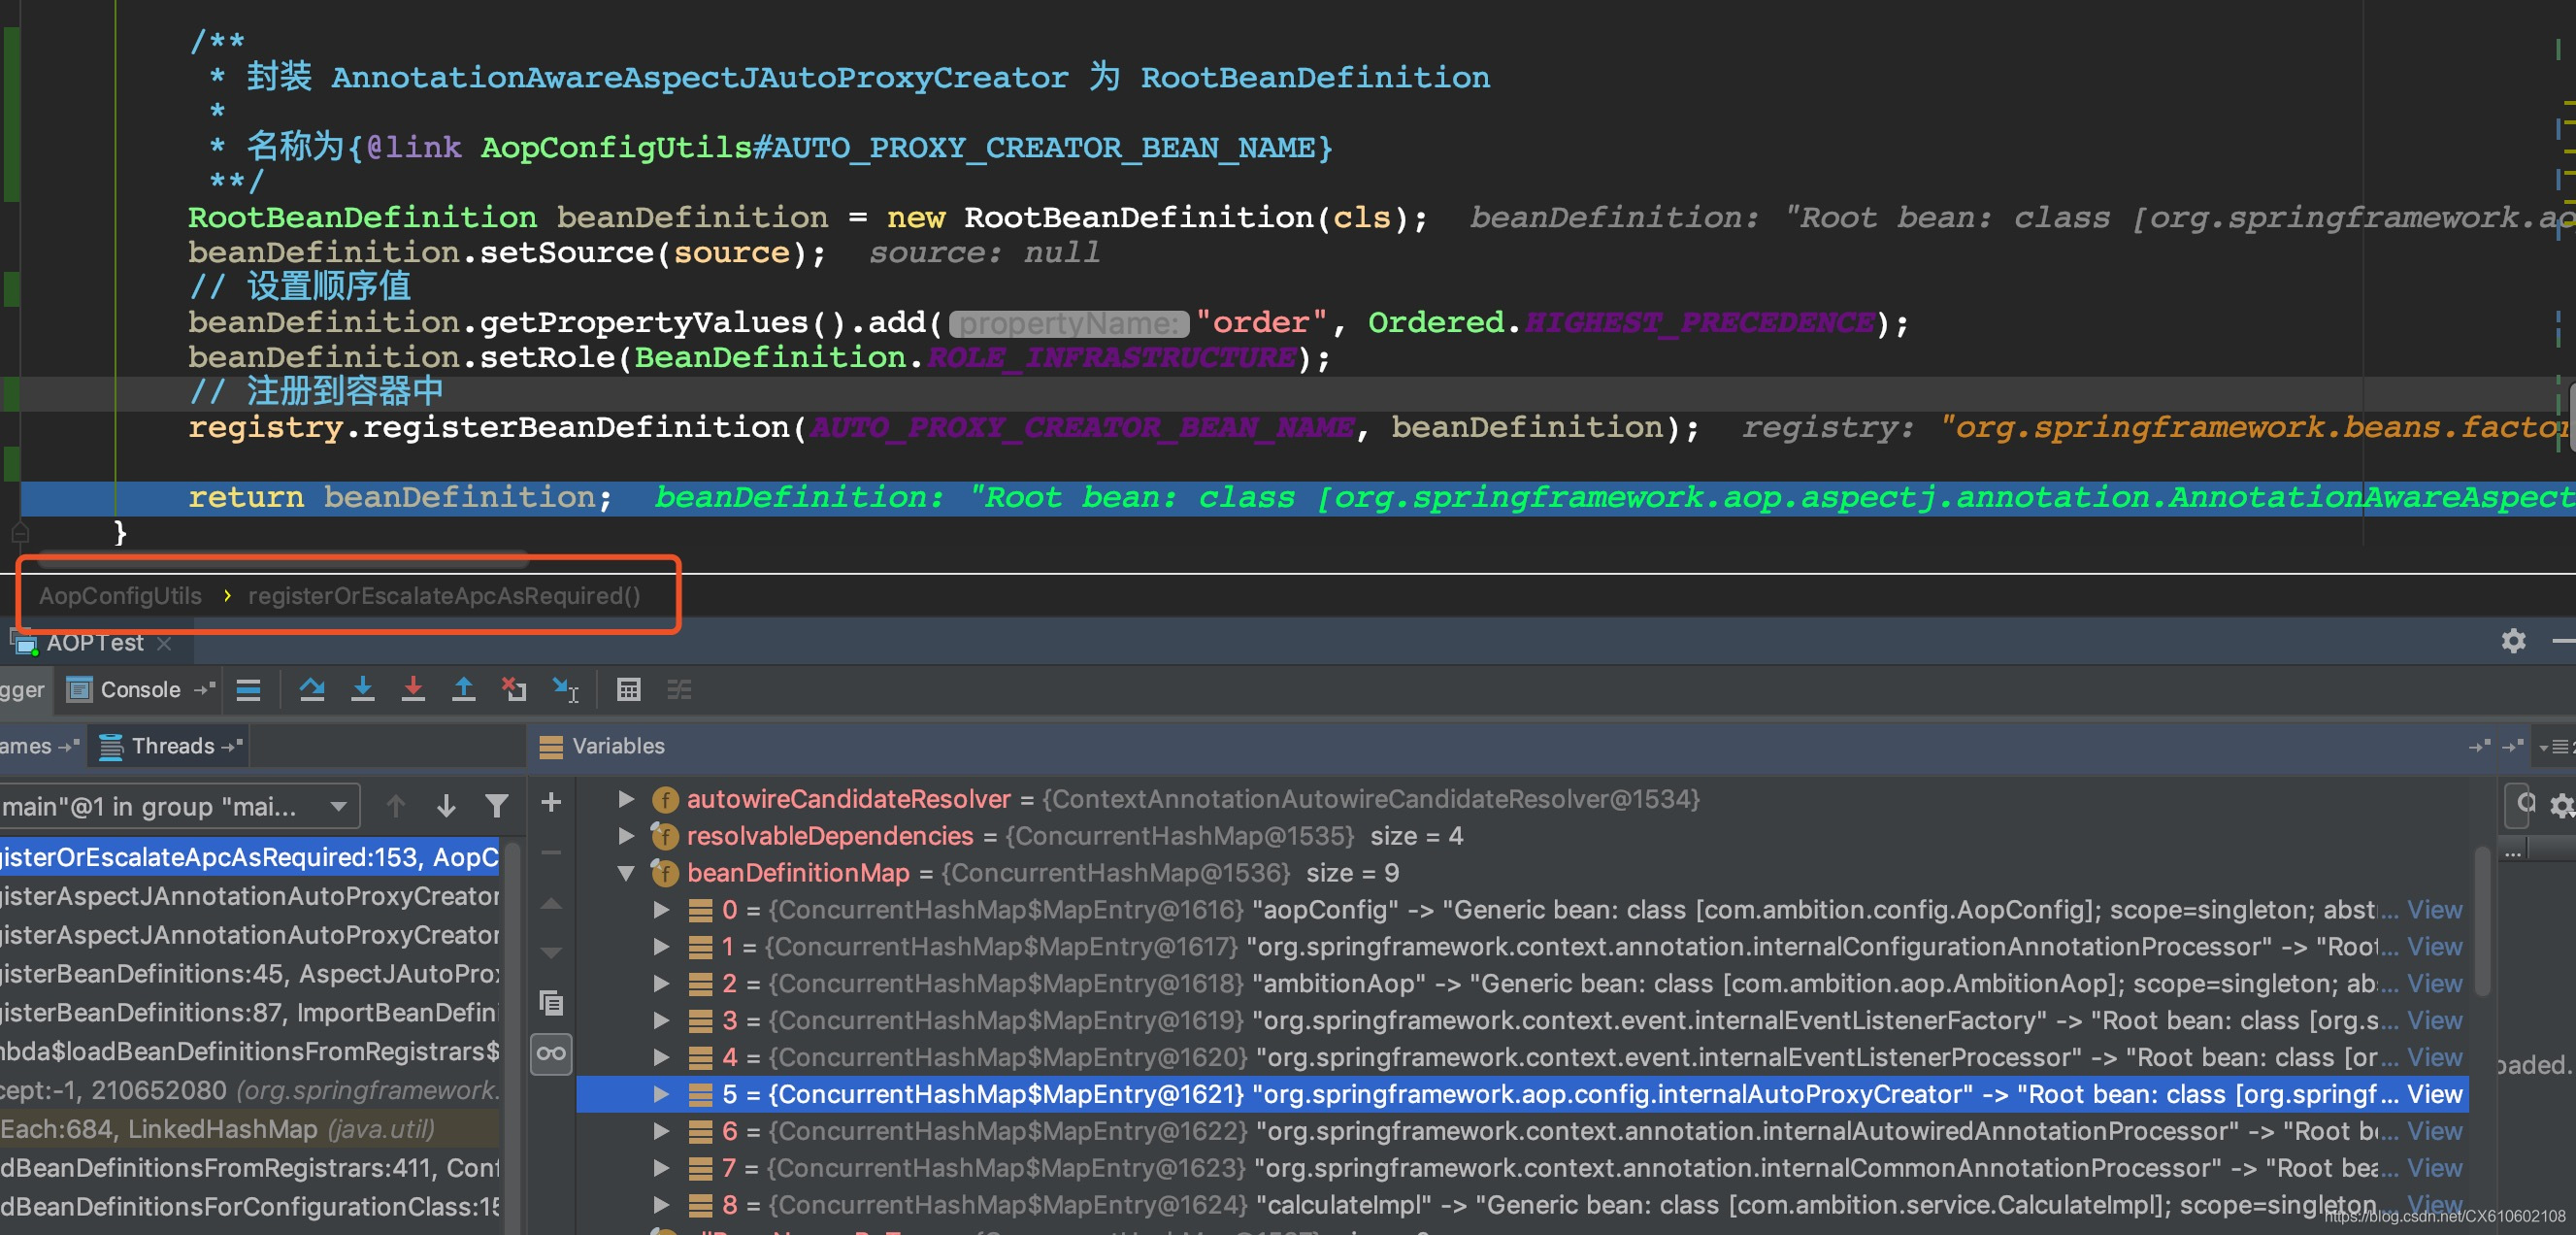Click View link for entry 0 aopConfig
This screenshot has width=2576, height=1235.
click(x=2434, y=909)
